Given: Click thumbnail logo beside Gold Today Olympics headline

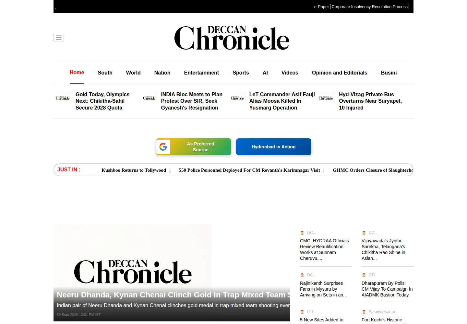Looking at the screenshot, I should (x=63, y=98).
